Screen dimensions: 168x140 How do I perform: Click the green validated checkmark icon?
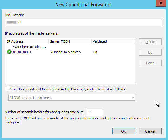9,52
